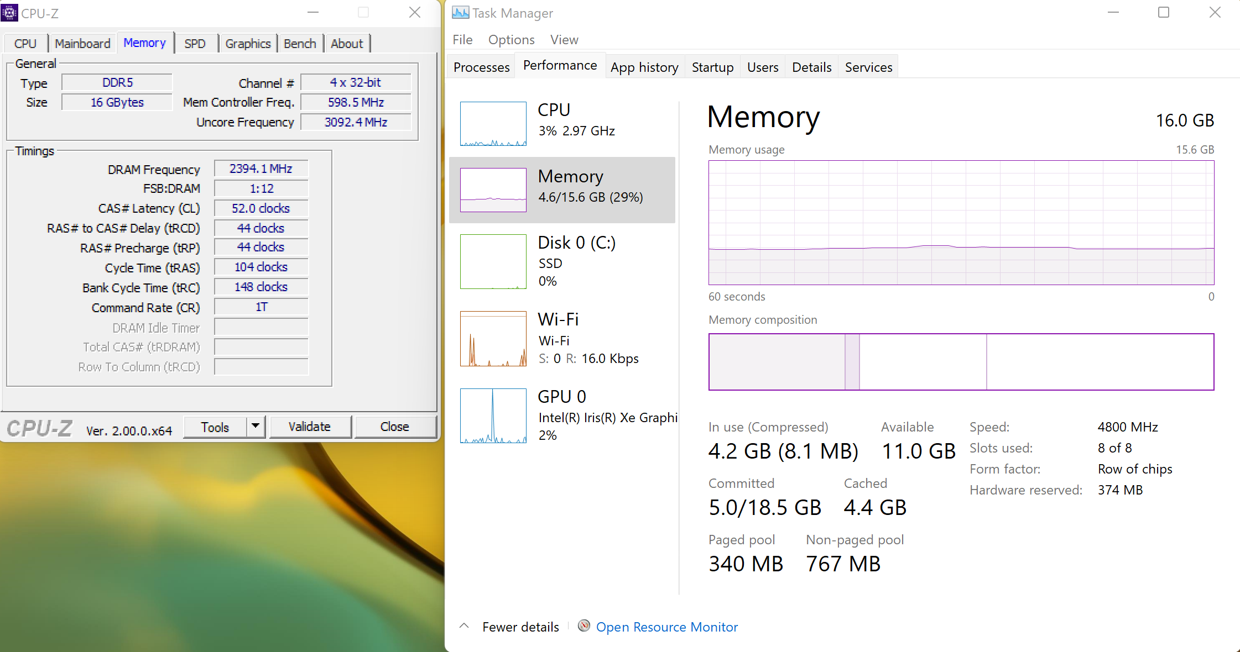
Task: Switch to the Bench tab in CPU-Z
Action: click(300, 44)
